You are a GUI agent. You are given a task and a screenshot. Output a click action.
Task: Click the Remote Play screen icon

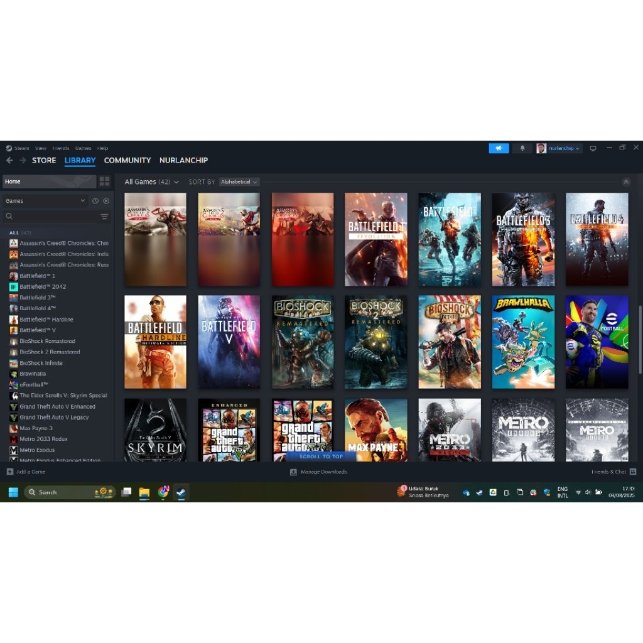click(x=593, y=148)
